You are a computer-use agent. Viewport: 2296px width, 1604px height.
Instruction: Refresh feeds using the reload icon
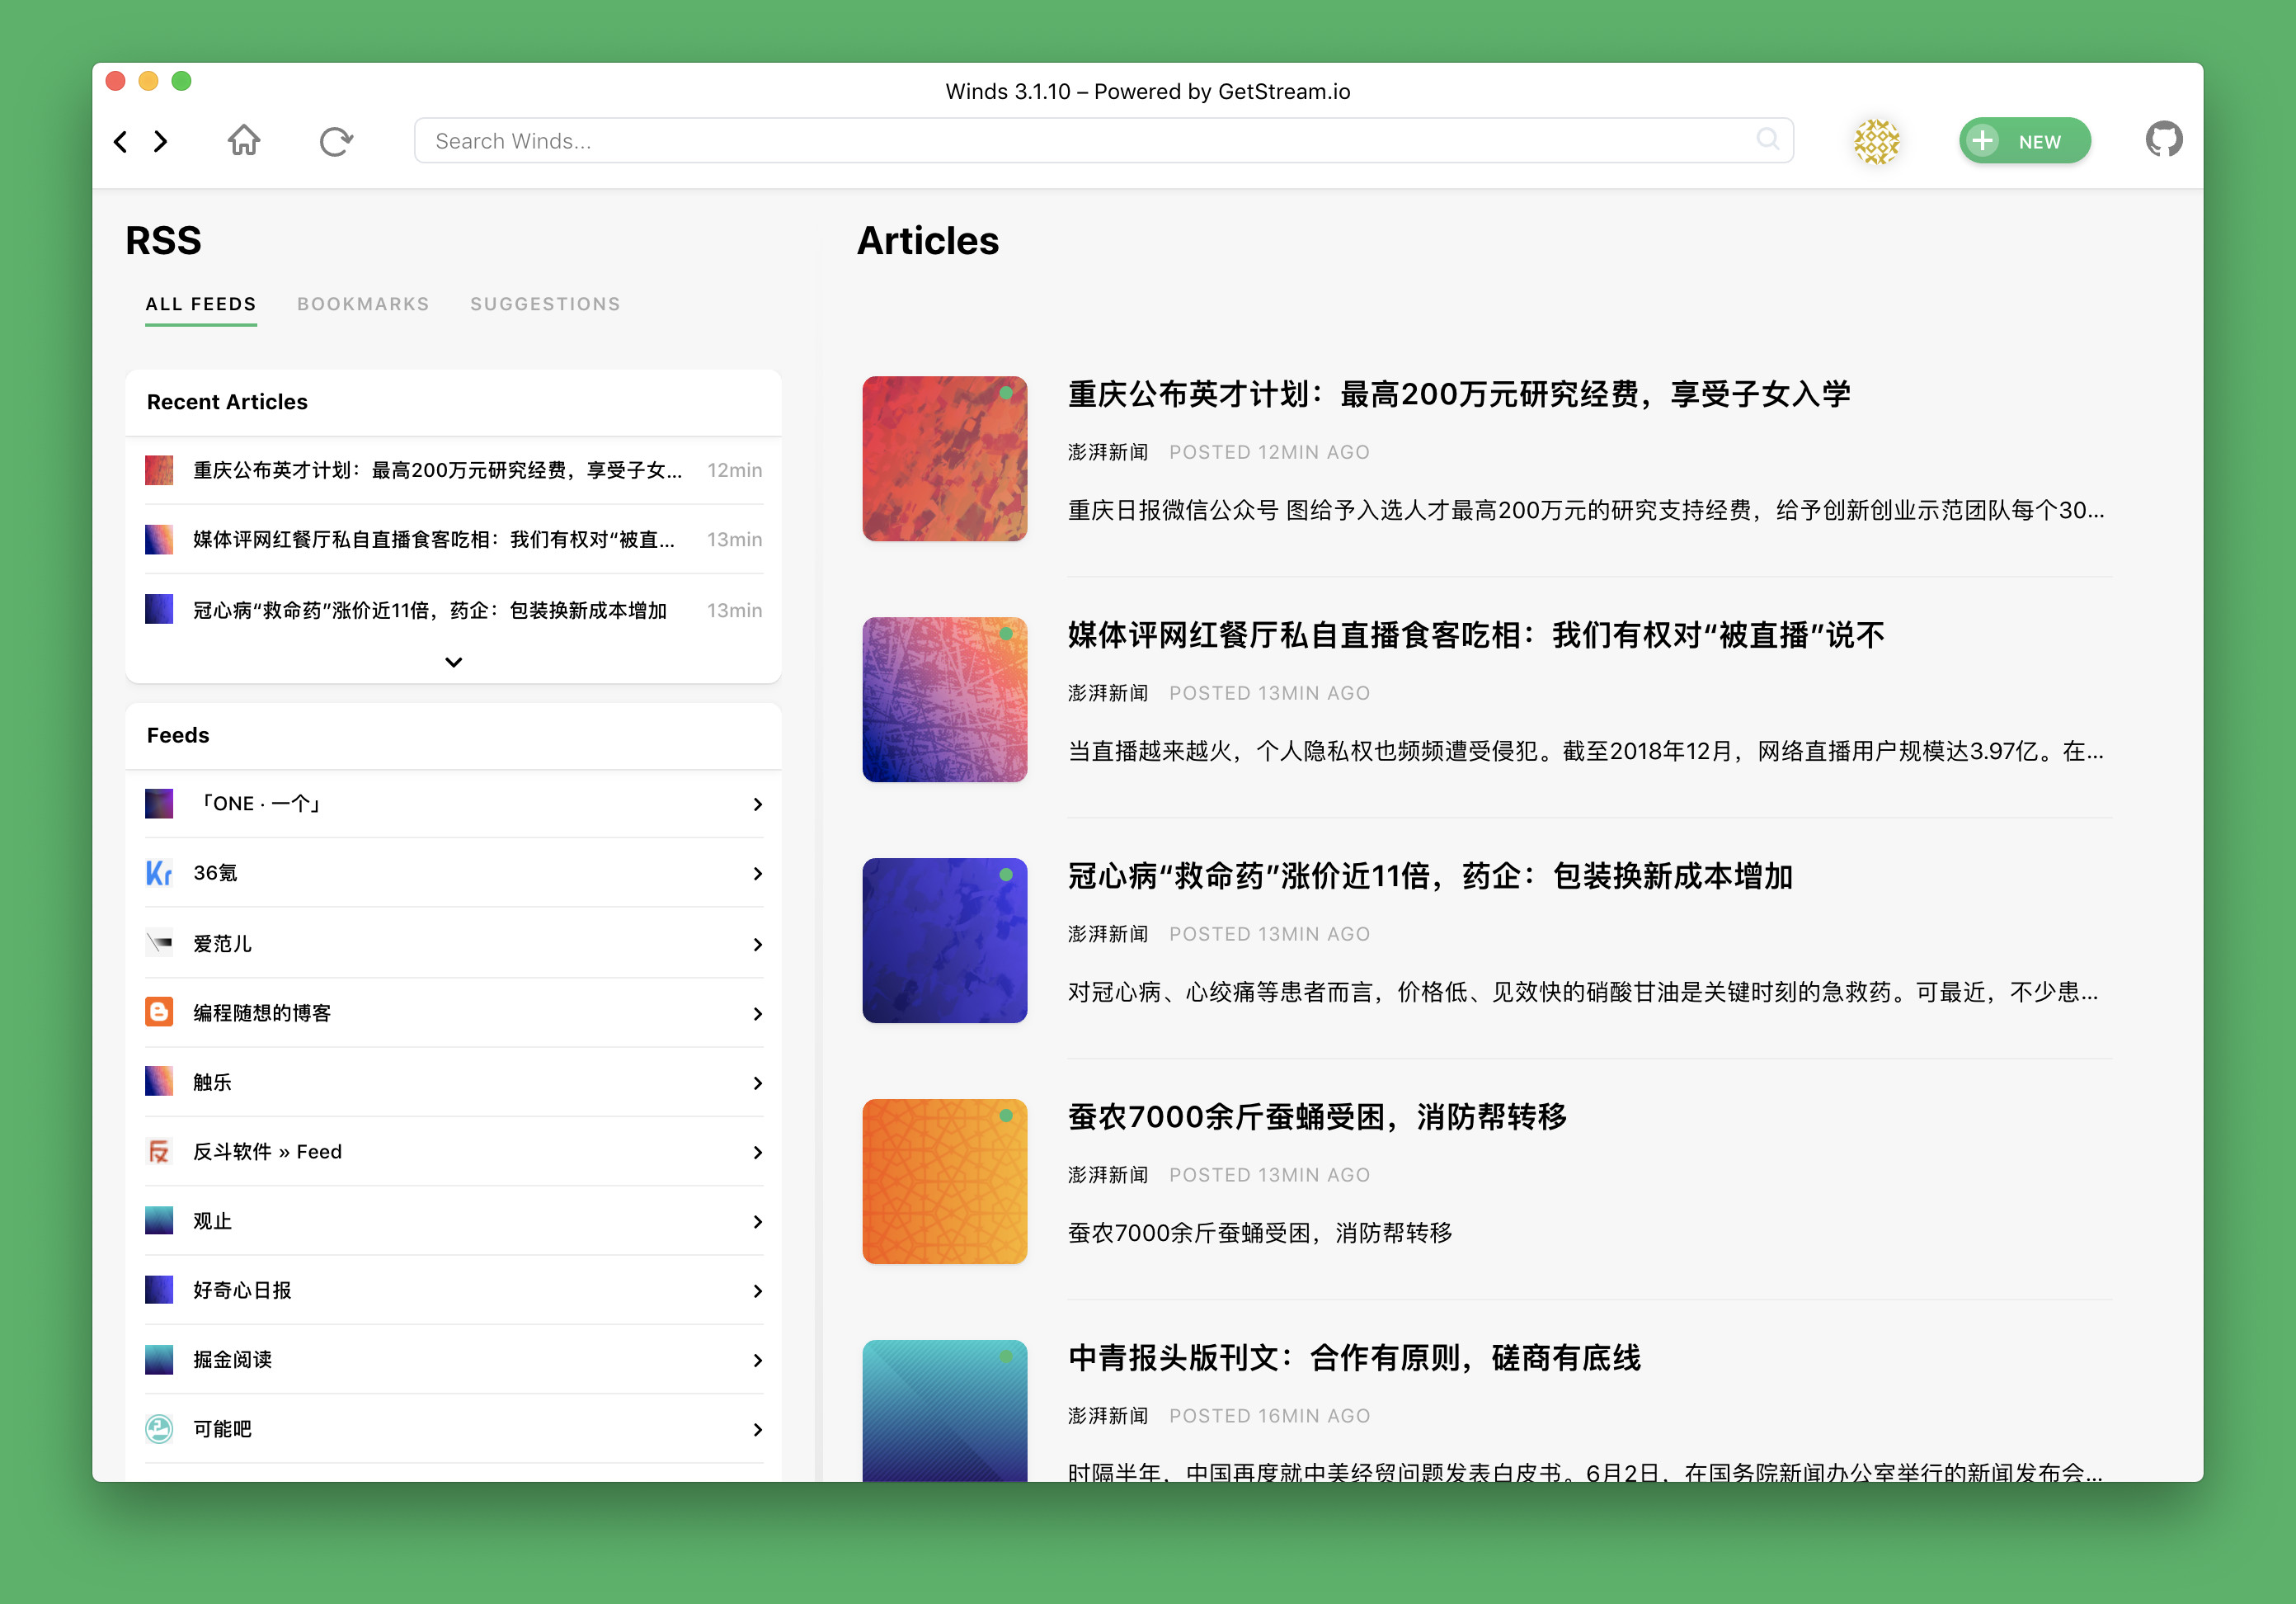pyautogui.click(x=336, y=141)
